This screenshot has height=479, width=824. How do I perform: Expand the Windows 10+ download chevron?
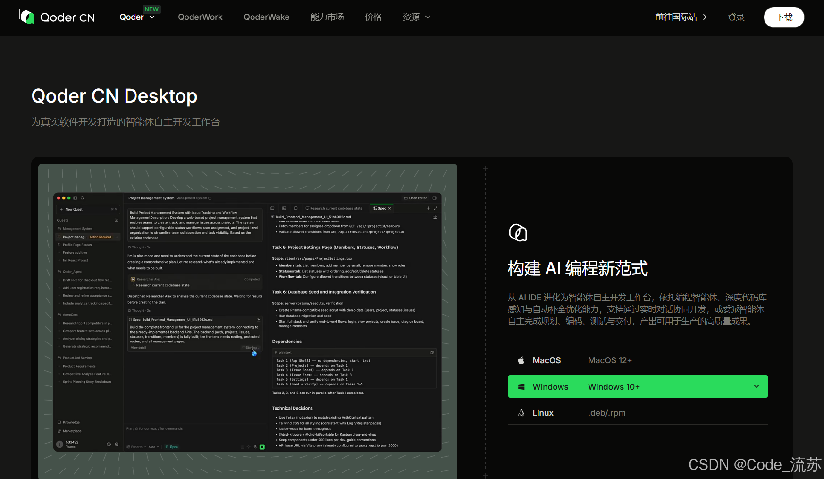pyautogui.click(x=757, y=386)
